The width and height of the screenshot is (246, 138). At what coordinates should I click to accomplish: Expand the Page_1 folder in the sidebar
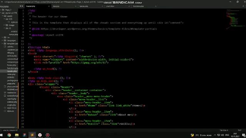click(x=1, y=10)
